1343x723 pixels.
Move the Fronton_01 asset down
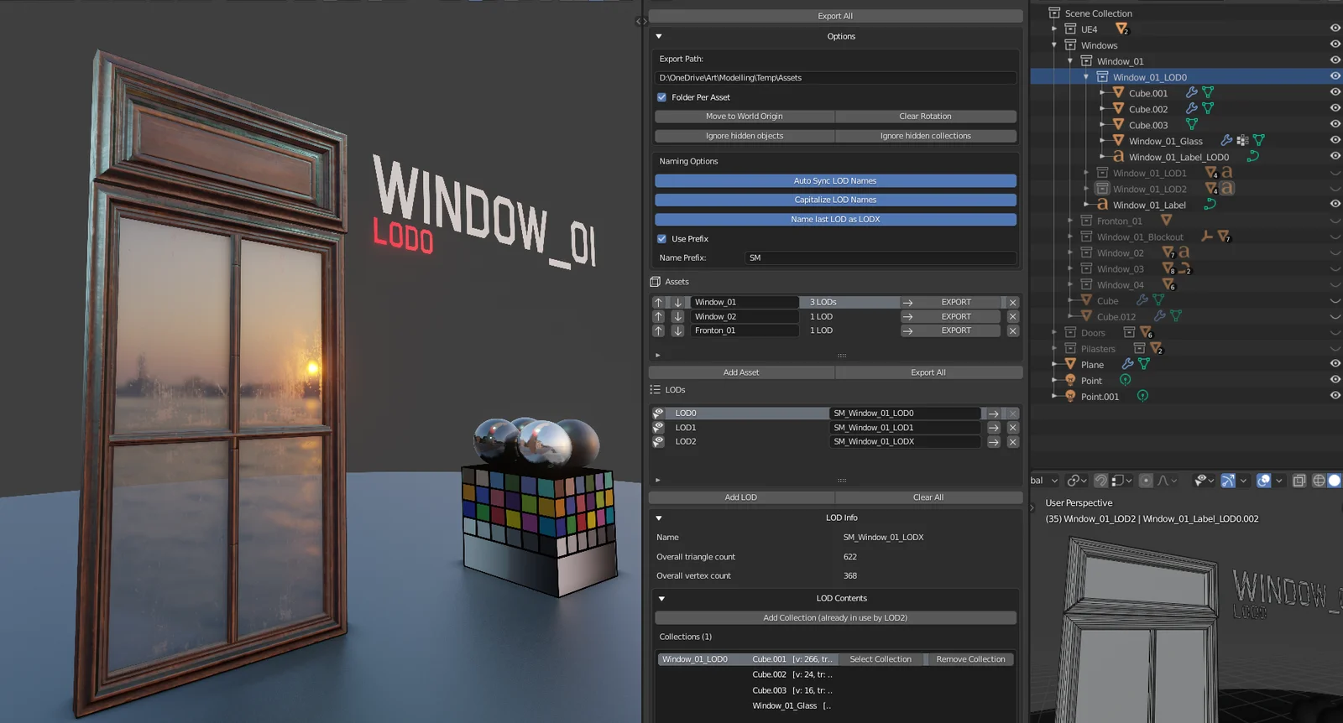(677, 331)
